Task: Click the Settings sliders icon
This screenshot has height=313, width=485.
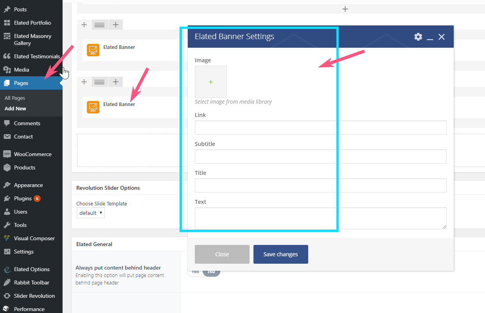Action: tap(7, 252)
